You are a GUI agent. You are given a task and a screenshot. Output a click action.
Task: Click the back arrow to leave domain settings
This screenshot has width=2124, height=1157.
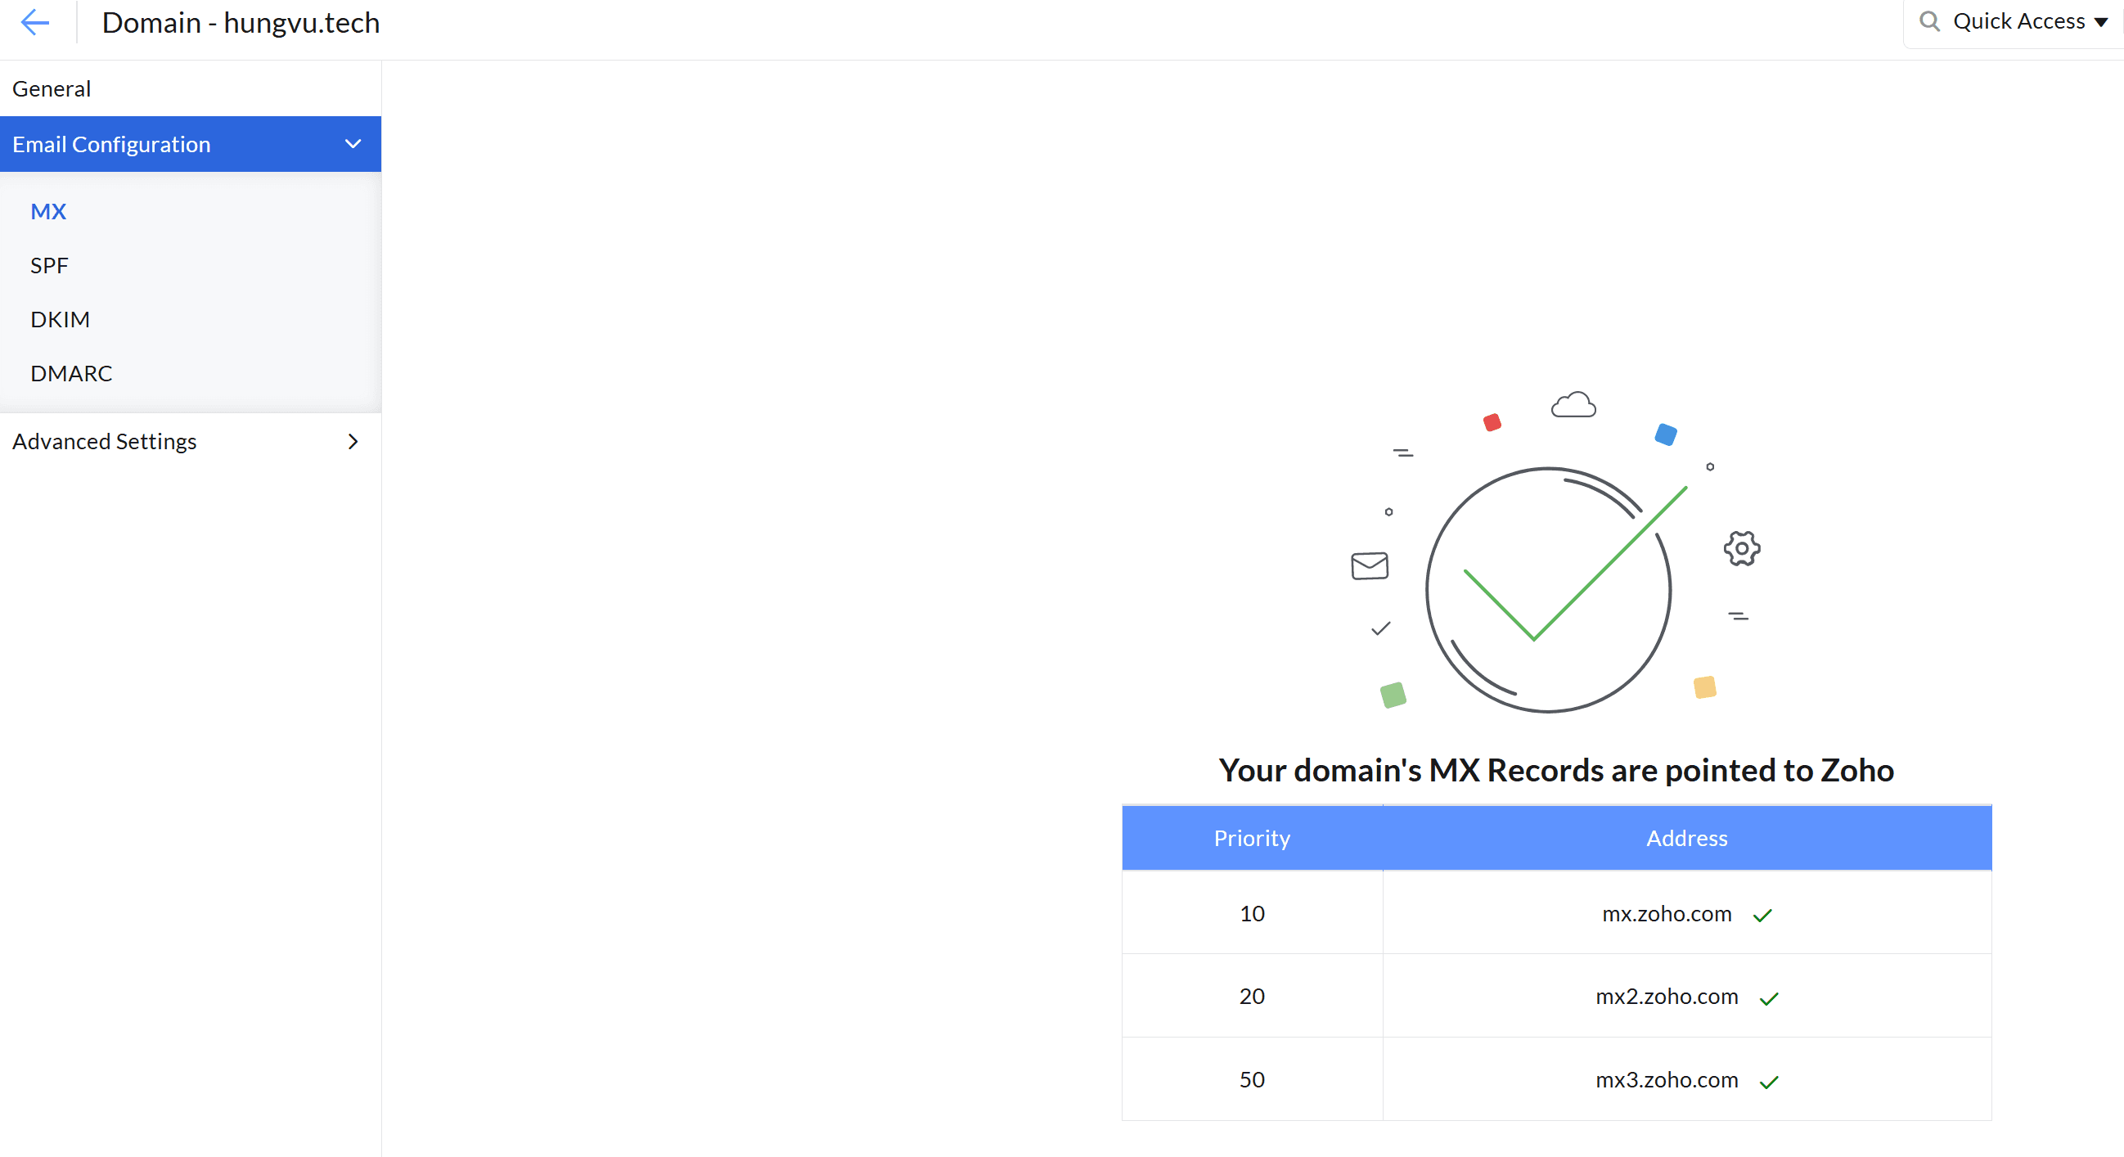34,23
